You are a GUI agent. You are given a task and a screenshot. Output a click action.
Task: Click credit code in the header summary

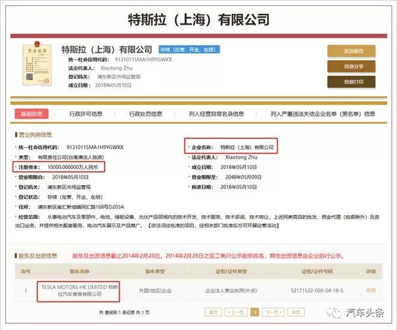(143, 60)
